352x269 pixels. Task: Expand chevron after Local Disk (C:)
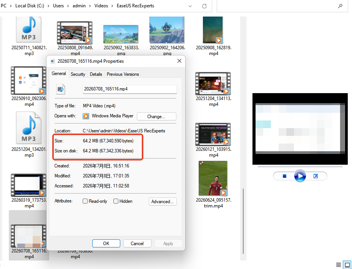pos(48,6)
